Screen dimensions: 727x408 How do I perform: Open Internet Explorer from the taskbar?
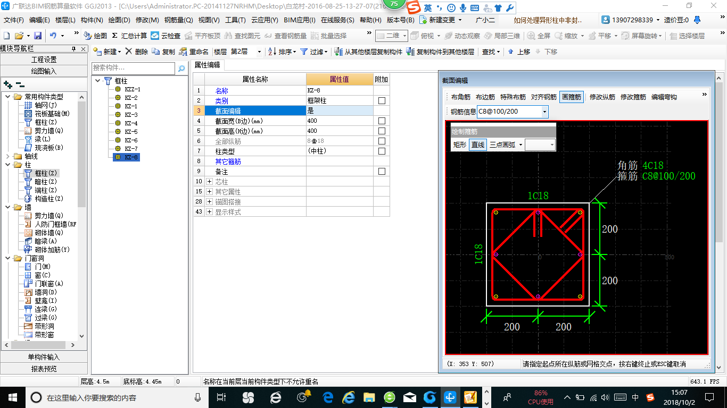[x=349, y=397]
